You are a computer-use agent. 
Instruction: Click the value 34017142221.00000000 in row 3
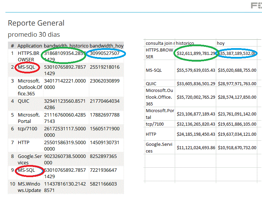65,84
